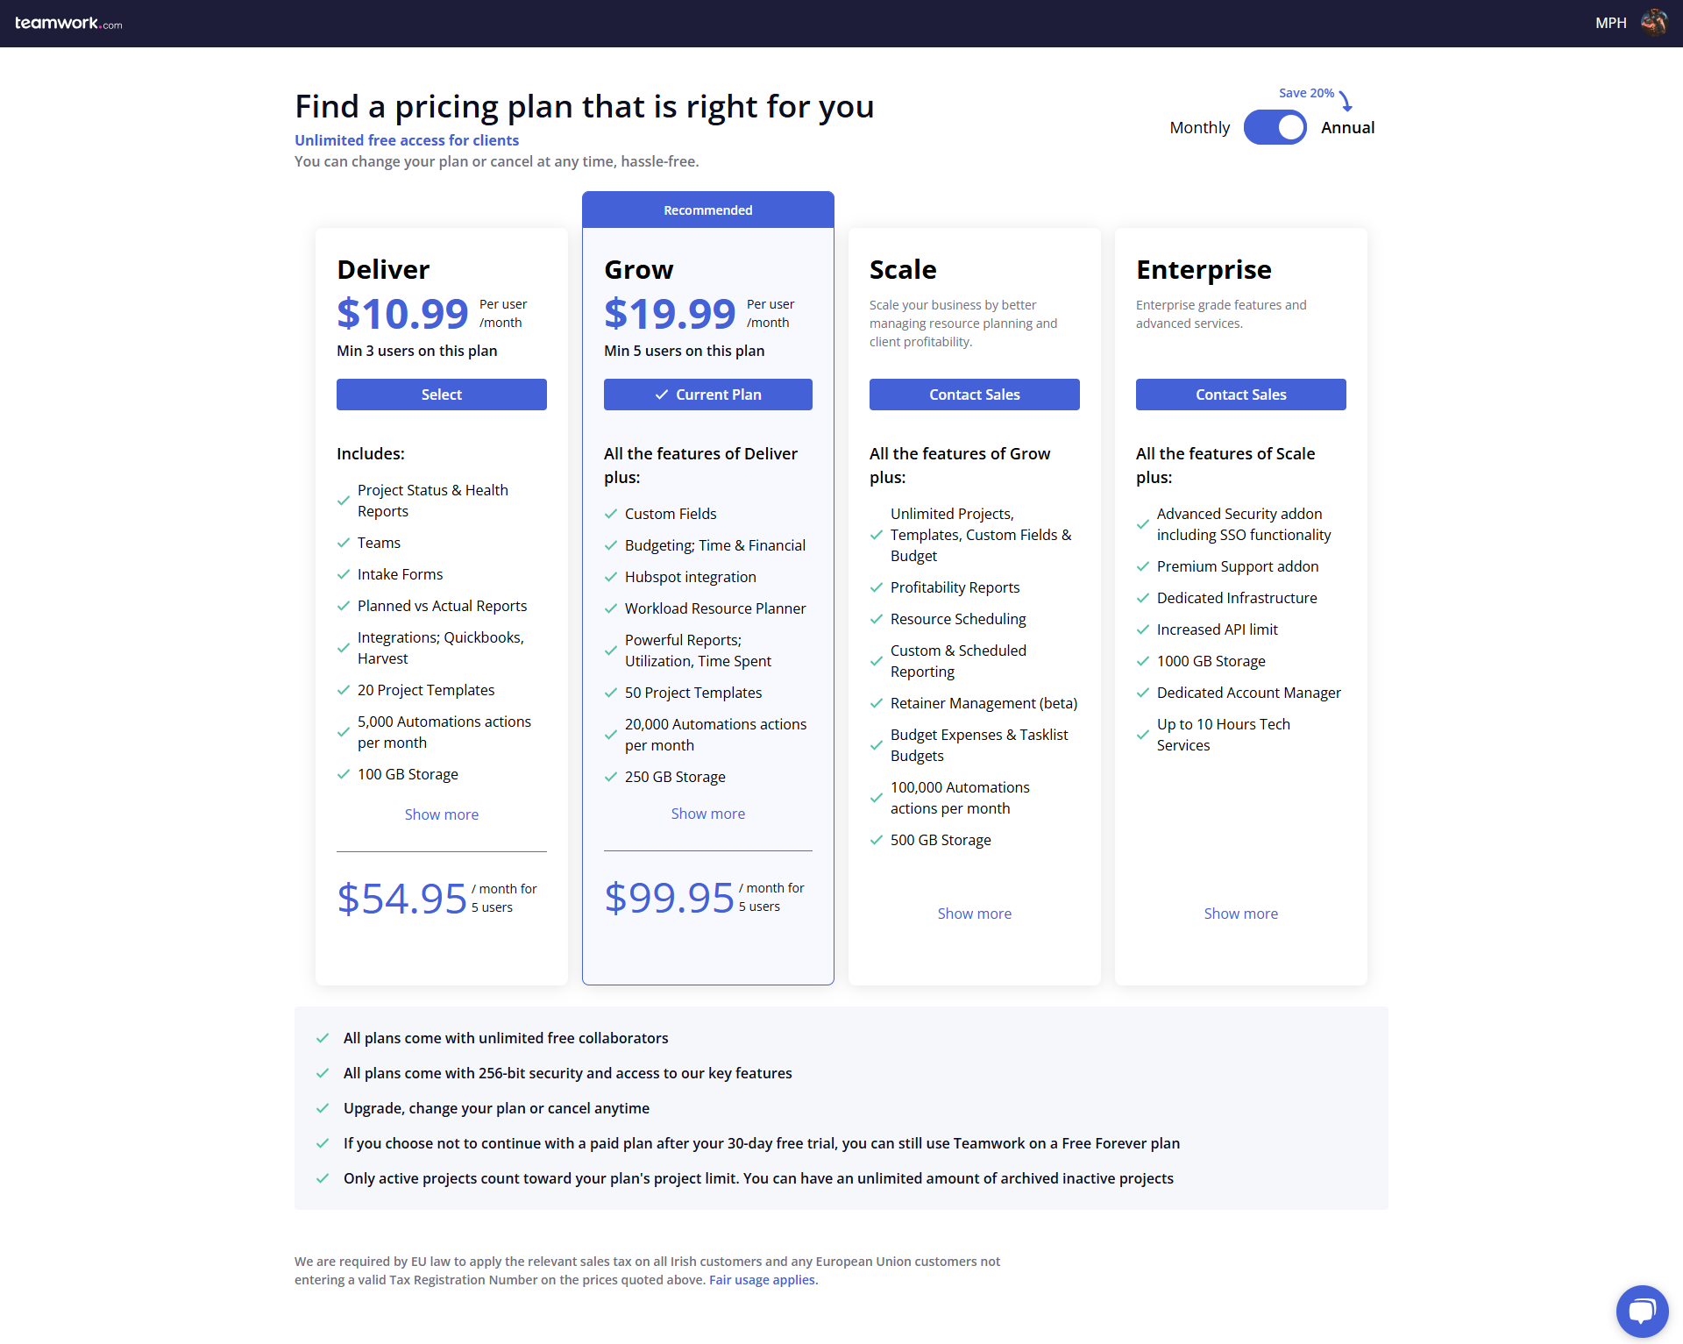This screenshot has width=1683, height=1344.
Task: Expand Show more under Scale plan
Action: (975, 914)
